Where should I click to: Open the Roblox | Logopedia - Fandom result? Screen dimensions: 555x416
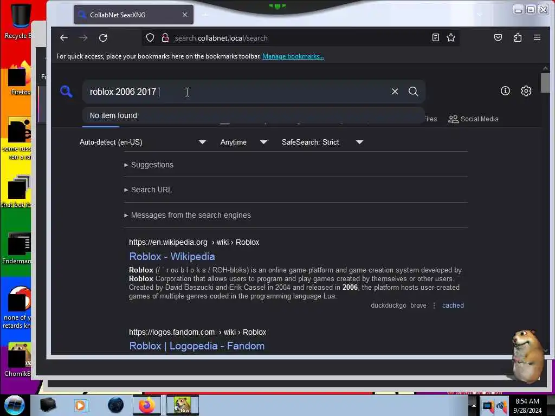coord(197,346)
